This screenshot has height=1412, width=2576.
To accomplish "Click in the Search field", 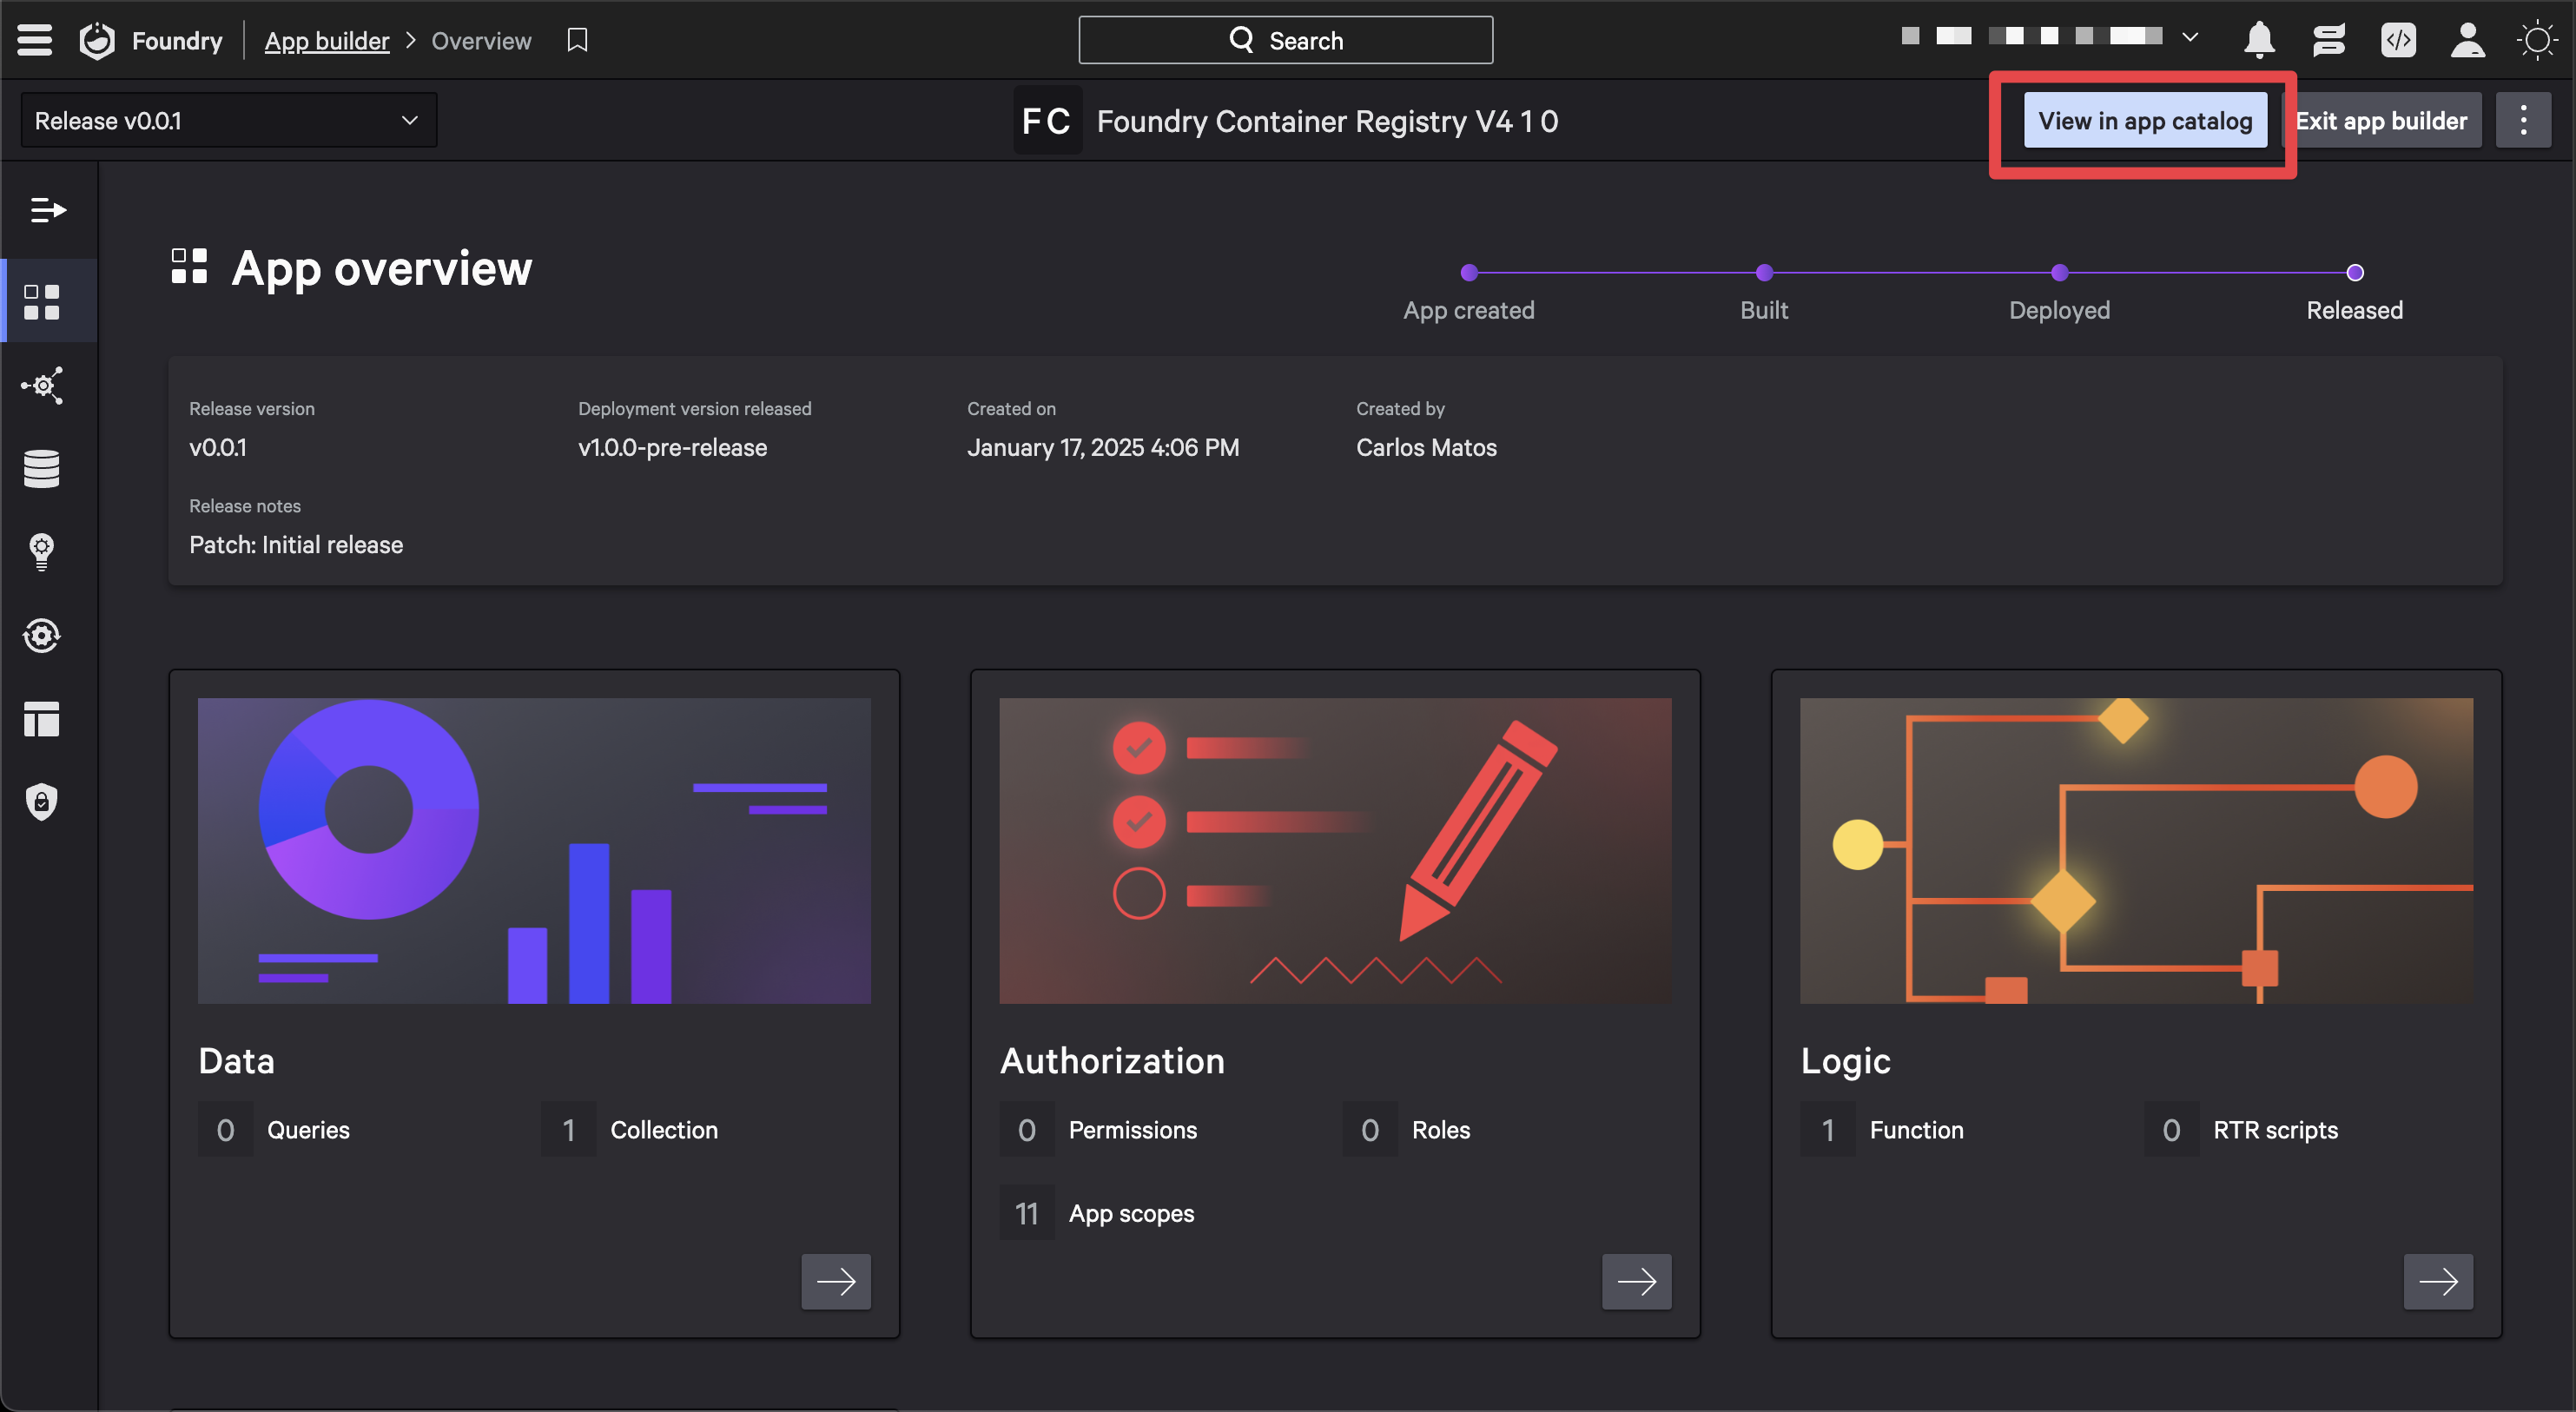I will pos(1286,40).
